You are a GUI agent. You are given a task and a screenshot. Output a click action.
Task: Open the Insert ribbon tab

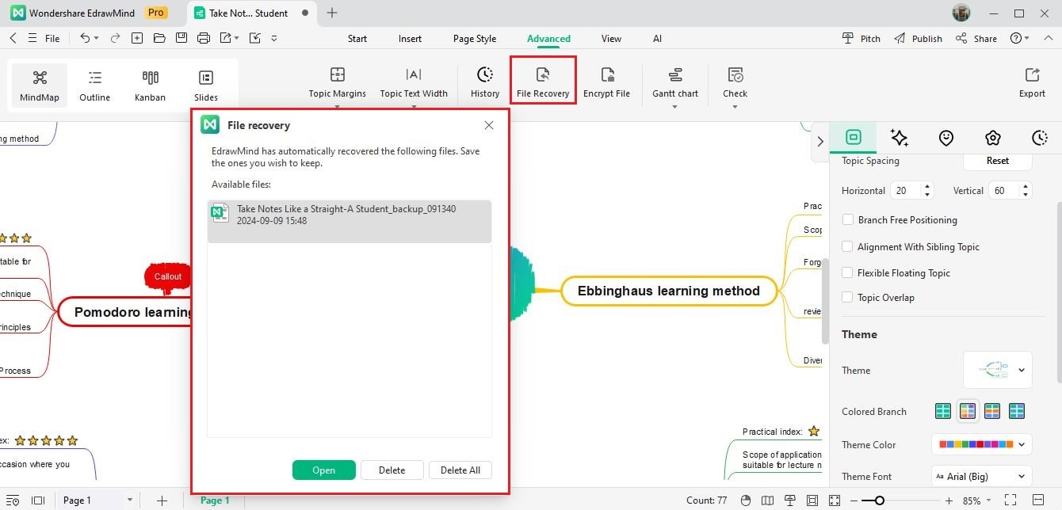click(x=410, y=38)
